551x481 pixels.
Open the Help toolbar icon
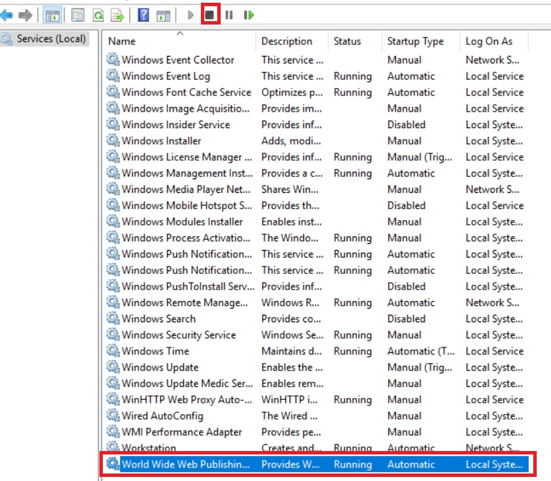tap(144, 15)
